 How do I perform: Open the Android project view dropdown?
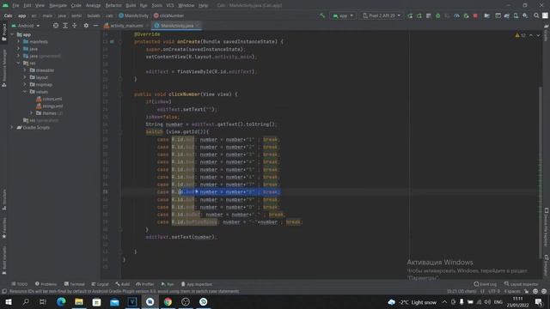click(26, 26)
